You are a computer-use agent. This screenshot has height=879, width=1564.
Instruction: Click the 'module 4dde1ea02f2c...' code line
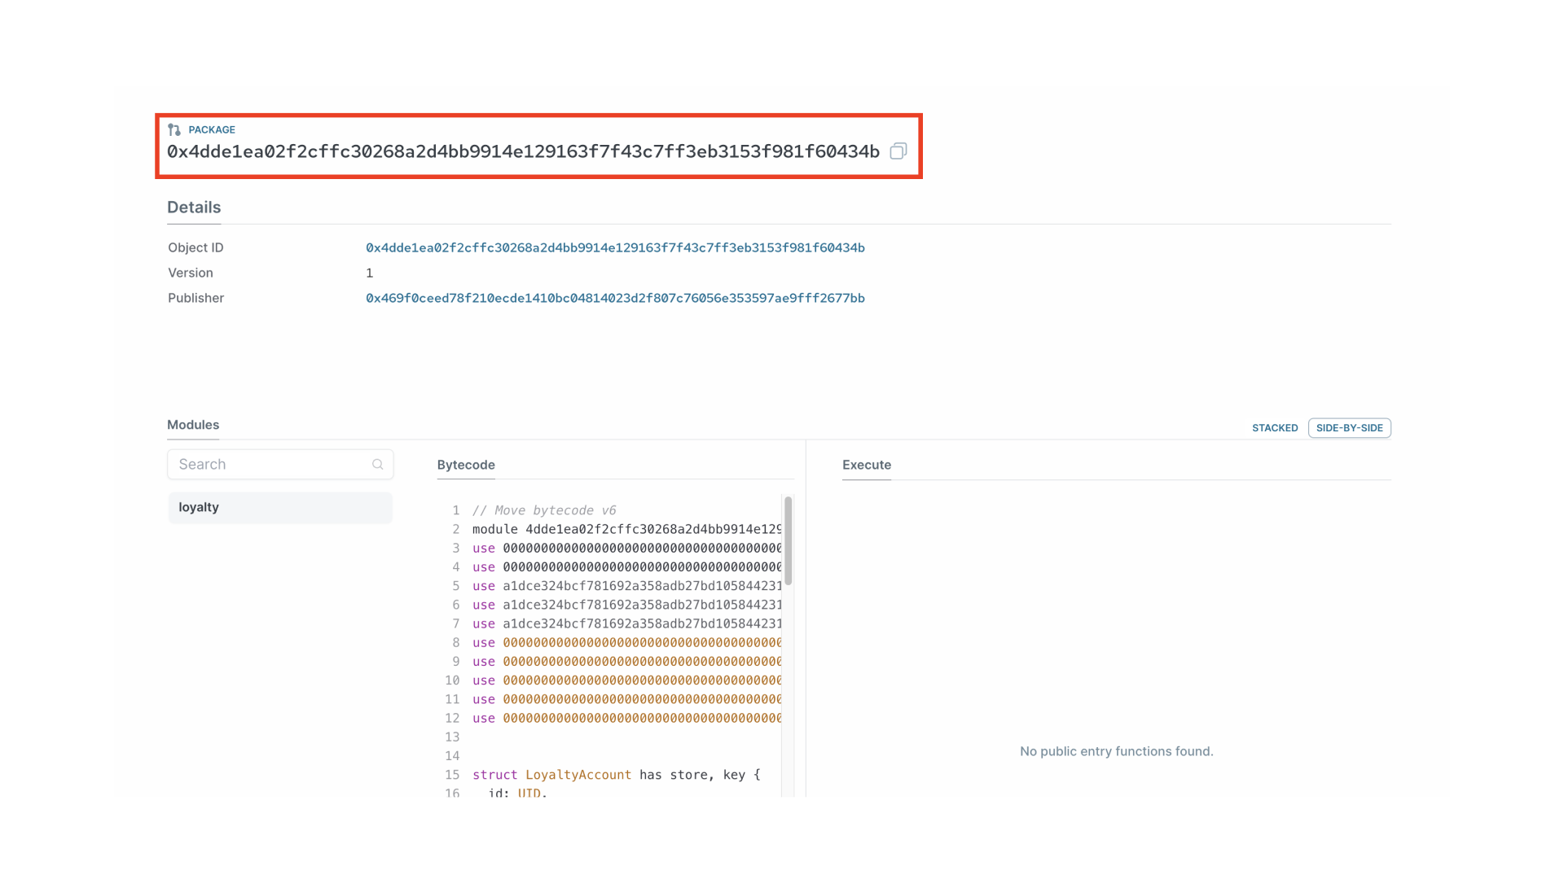click(626, 530)
